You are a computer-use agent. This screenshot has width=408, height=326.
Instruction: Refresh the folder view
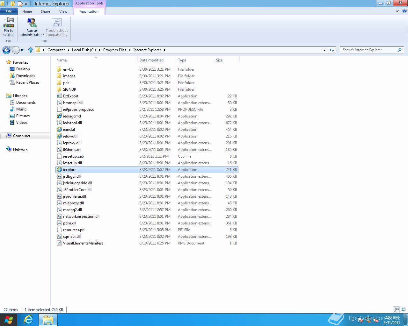click(332, 50)
